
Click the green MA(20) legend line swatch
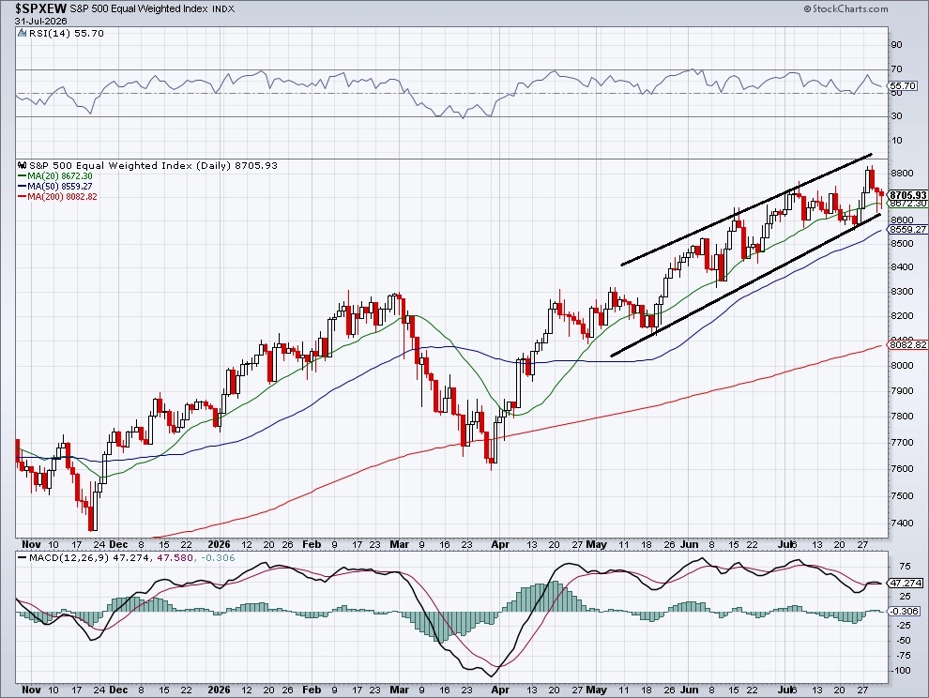coord(23,176)
